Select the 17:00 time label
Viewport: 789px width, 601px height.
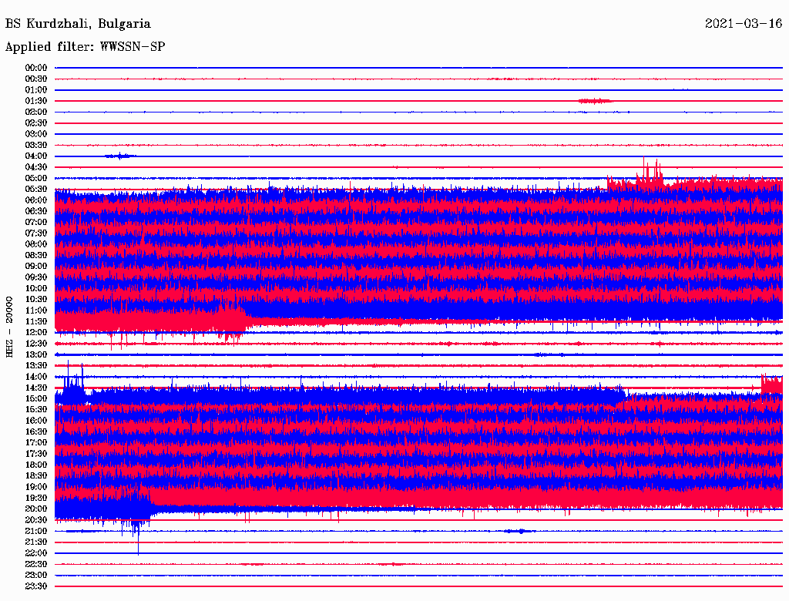tap(36, 442)
